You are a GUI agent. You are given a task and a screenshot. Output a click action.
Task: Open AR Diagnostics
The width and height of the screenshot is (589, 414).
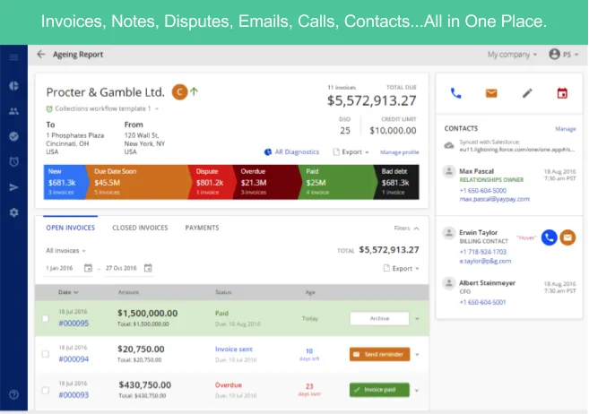tap(291, 152)
